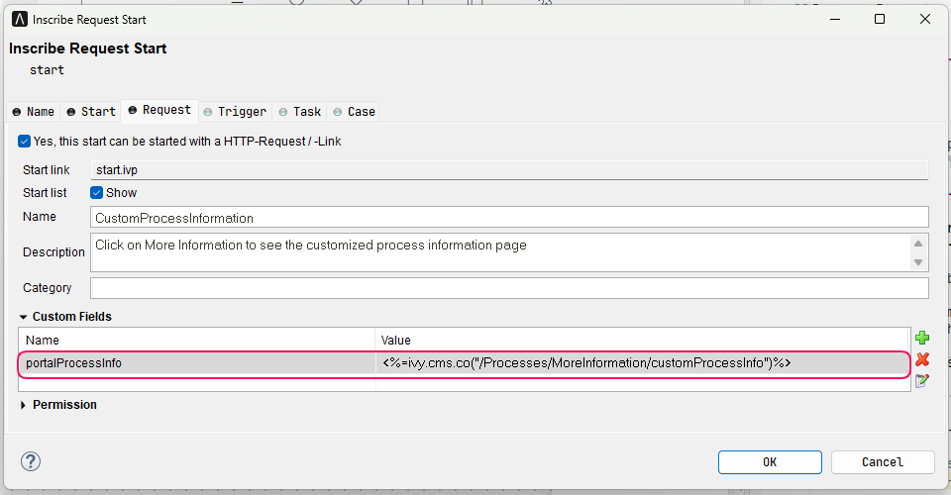Confirm the dialog with OK
This screenshot has width=951, height=495.
coord(770,462)
